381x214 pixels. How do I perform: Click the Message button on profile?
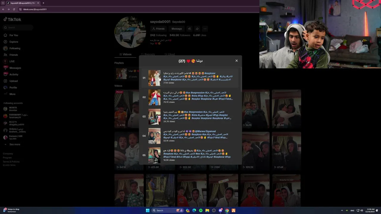(177, 29)
